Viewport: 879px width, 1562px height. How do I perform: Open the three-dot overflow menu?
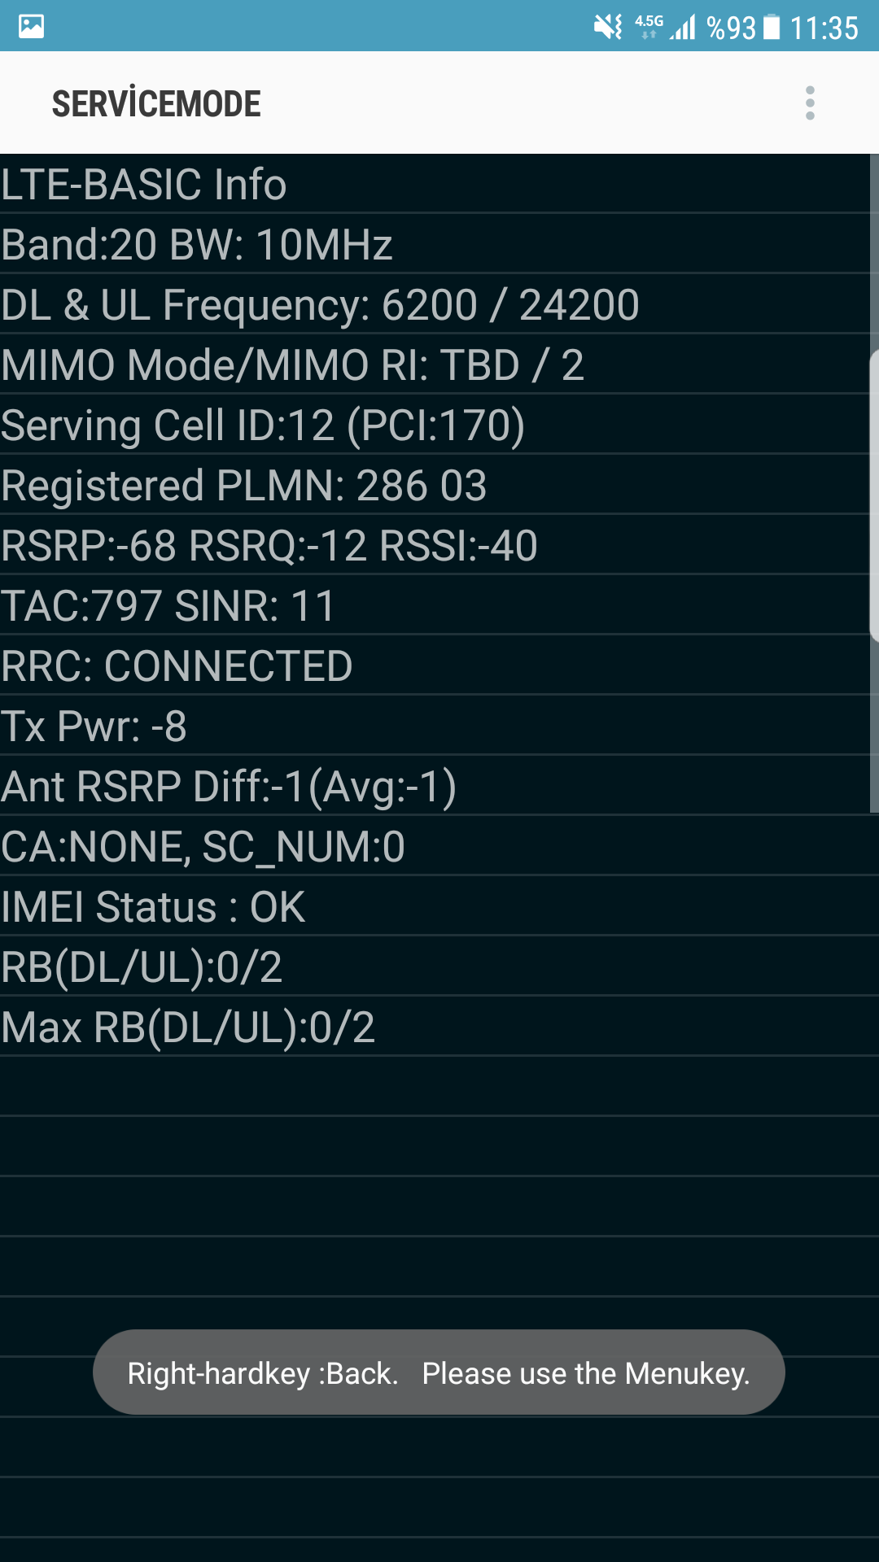point(810,103)
